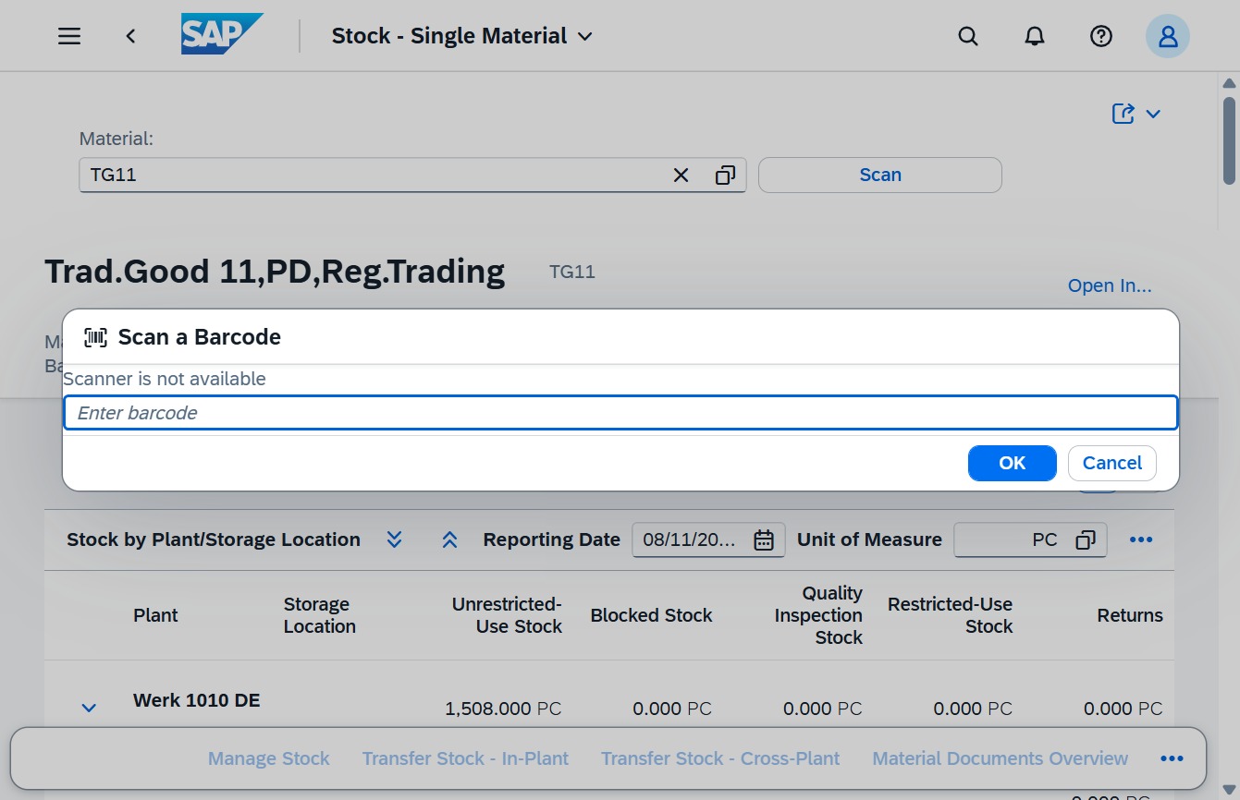Viewport: 1240px width, 800px height.
Task: Click the 1,508.000 PC stock value
Action: 503,709
